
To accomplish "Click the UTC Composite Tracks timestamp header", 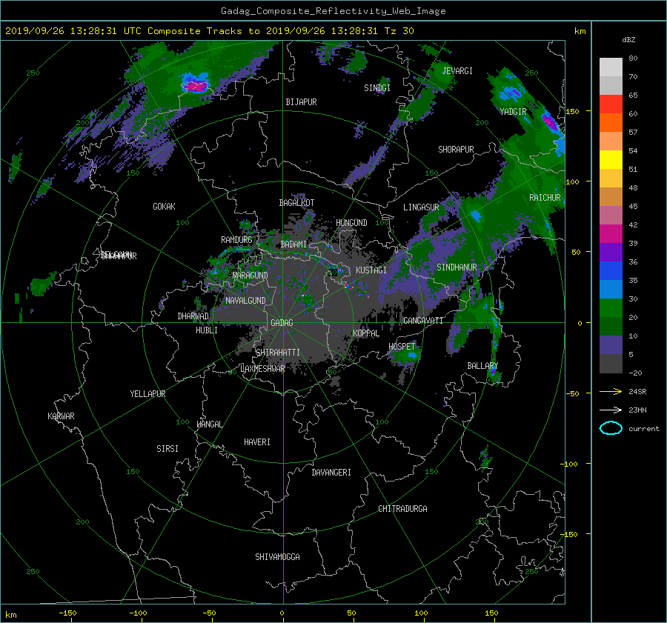I will pos(209,31).
